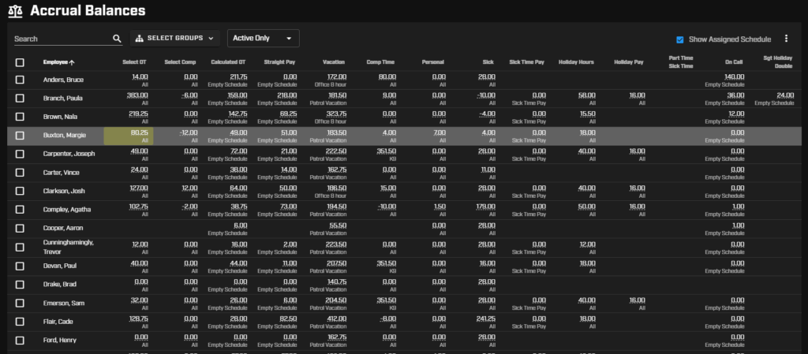Screen dimensions: 808x354
Task: Select the Cunninghamingly, Trevor row checkbox
Action: pos(20,247)
